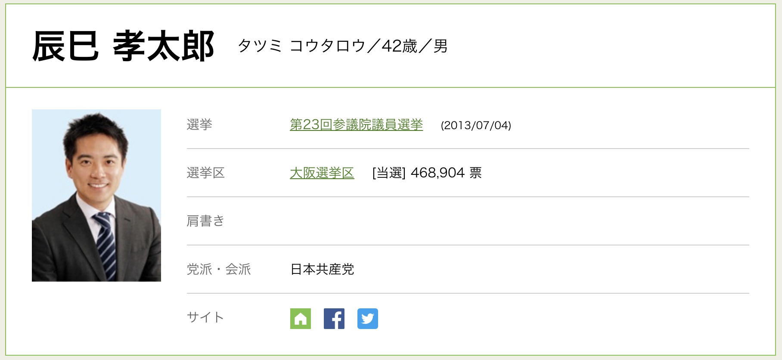This screenshot has height=360, width=782.
Task: Open the candidate's official website home icon
Action: pos(300,319)
